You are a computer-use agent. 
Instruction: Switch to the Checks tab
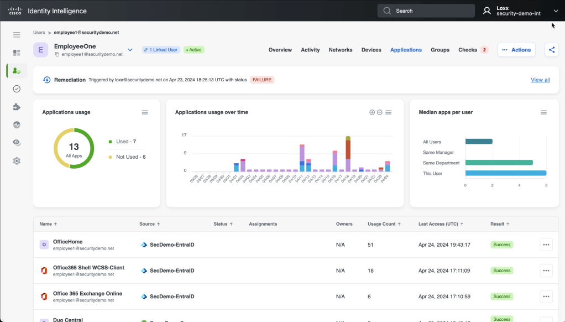(x=468, y=50)
